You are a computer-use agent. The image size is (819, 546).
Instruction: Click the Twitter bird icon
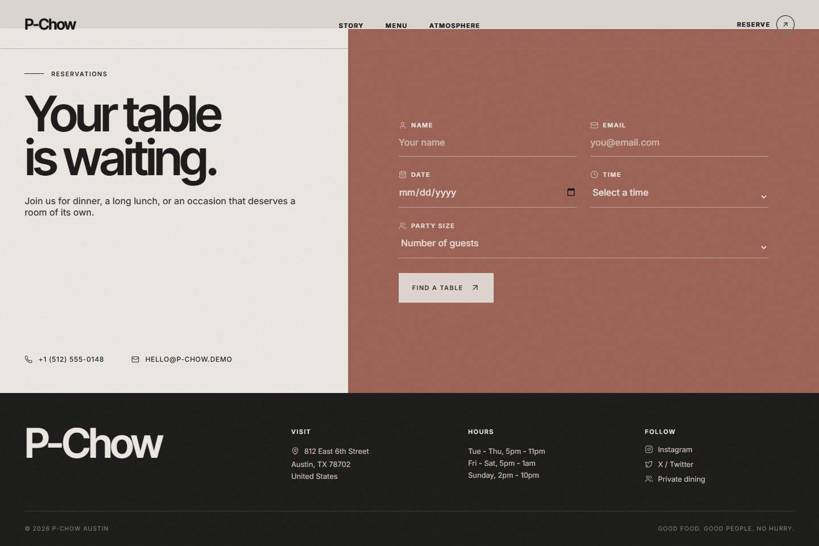(x=649, y=464)
